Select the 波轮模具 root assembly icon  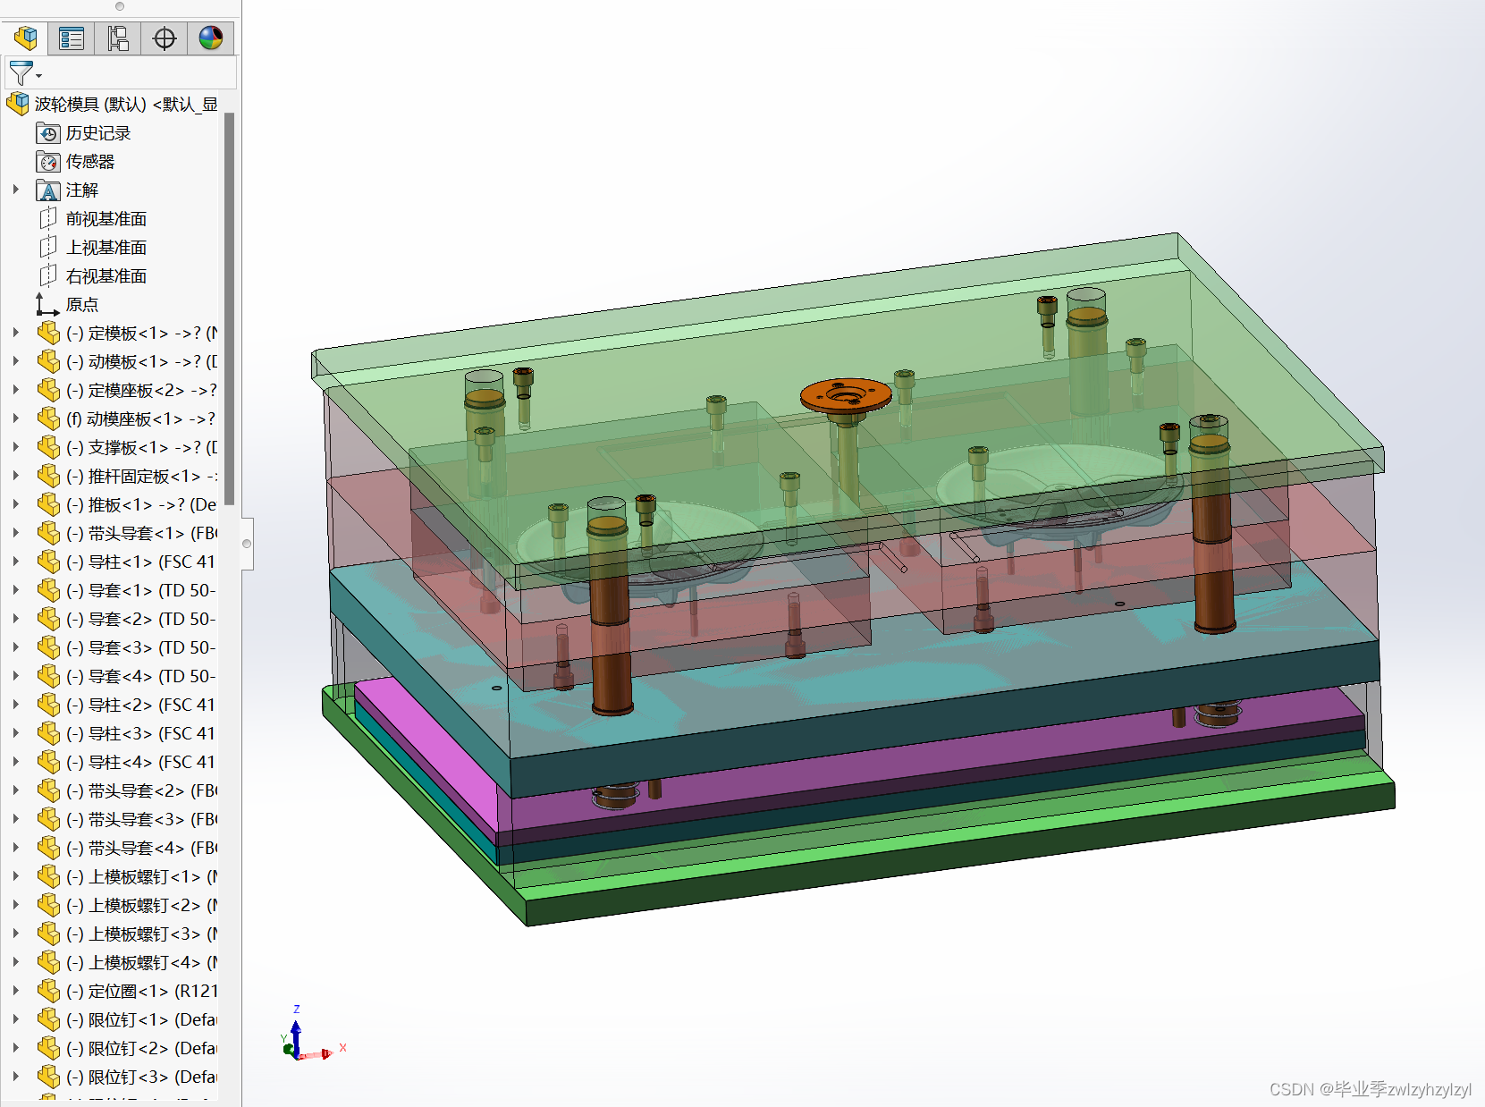click(x=18, y=104)
